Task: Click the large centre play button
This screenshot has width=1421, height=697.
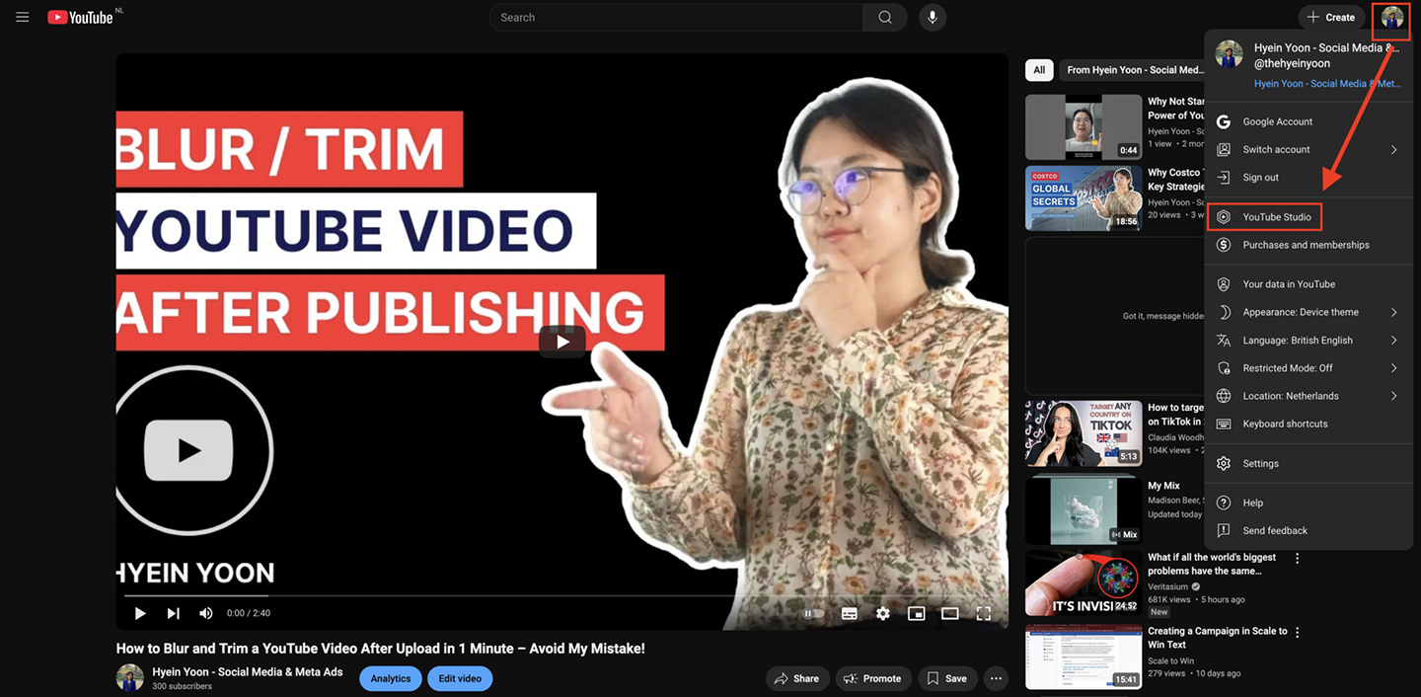Action: (x=562, y=342)
